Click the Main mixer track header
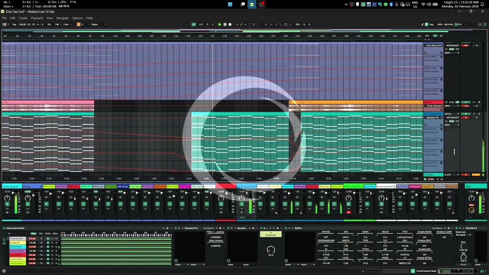This screenshot has height=275, width=489. tap(476, 186)
